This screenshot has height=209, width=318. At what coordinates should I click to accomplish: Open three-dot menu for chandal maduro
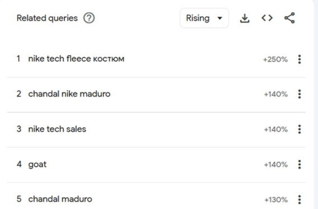click(299, 199)
